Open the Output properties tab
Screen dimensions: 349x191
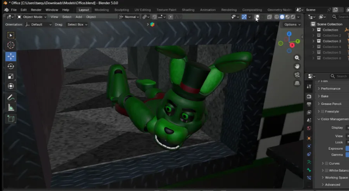pyautogui.click(x=309, y=104)
